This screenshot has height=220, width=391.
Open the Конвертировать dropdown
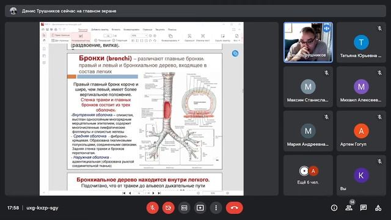point(170,38)
